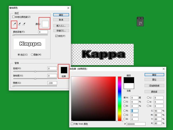Image resolution: width=173 pixels, height=130 pixels.
Task: Enable Only Web Colors checkbox
Action: click(72, 124)
